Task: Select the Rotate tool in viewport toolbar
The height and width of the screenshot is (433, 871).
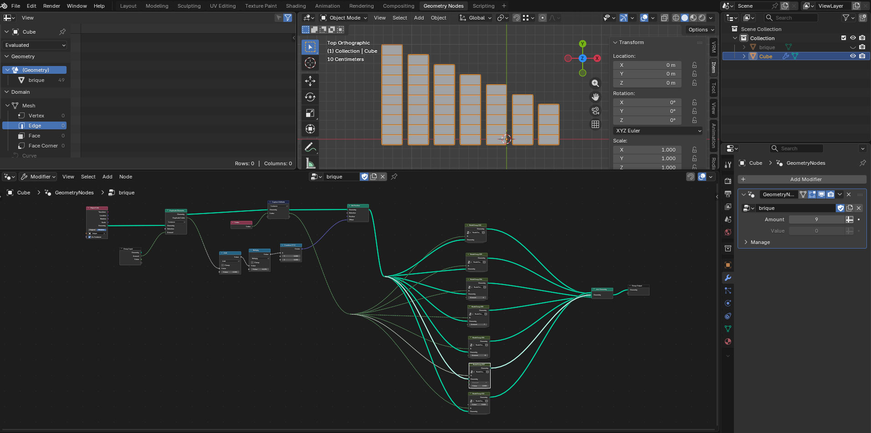Action: tap(310, 97)
